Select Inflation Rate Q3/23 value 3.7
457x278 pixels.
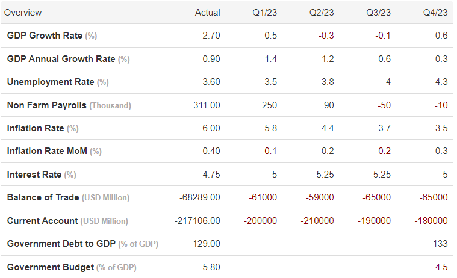[x=384, y=128]
